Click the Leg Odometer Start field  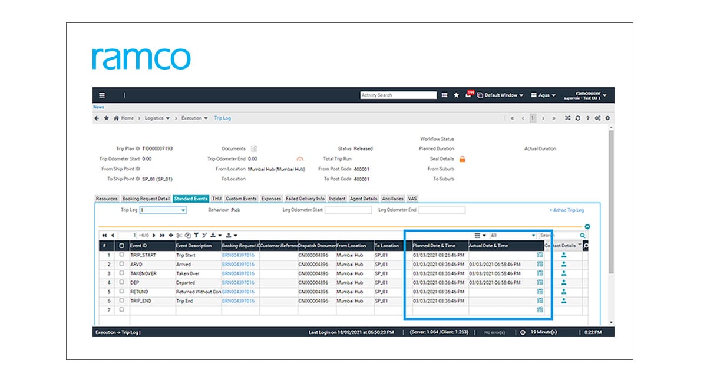348,210
